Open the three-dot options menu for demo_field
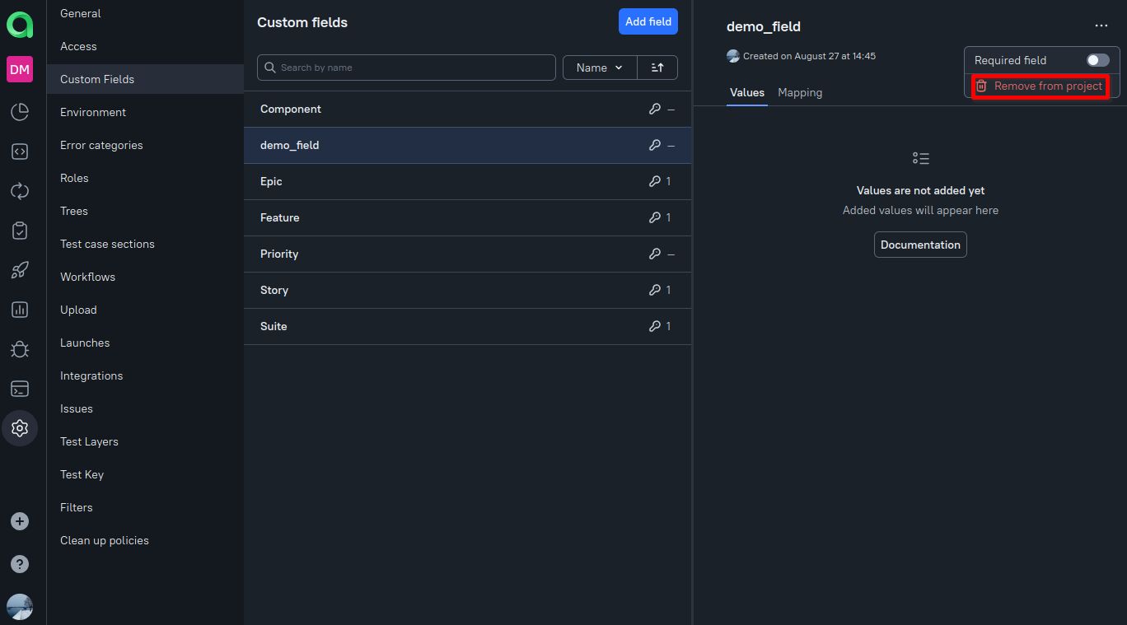 1101,26
